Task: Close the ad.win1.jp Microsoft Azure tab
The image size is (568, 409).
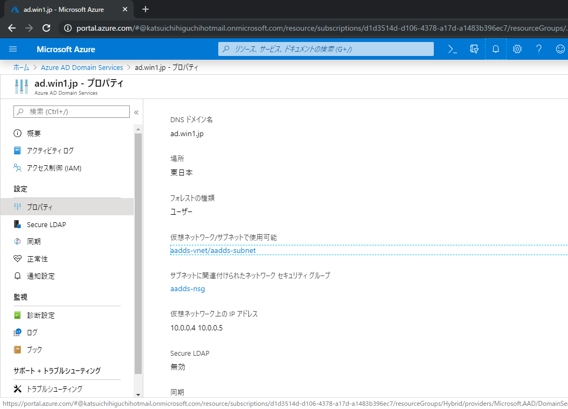Action: coord(125,9)
